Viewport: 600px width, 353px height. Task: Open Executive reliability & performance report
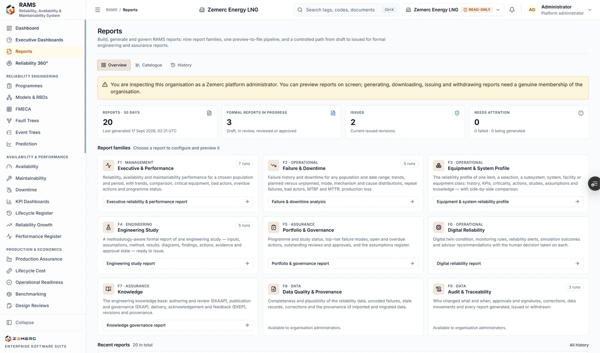point(178,202)
